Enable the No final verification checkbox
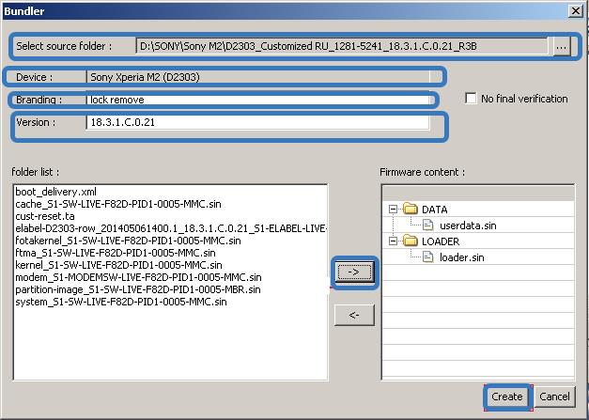 coord(471,99)
